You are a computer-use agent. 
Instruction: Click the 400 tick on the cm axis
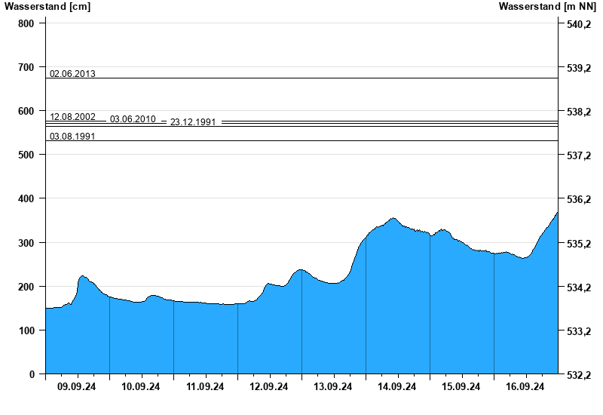(26, 198)
